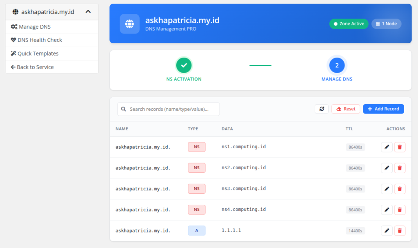Click the search magnifier icon
Viewport: 418px width, 248px height.
[x=123, y=109]
